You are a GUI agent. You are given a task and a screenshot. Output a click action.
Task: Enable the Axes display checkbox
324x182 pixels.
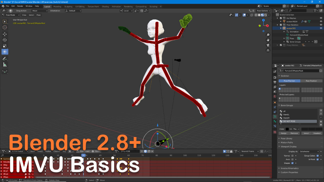pyautogui.click(x=292, y=160)
